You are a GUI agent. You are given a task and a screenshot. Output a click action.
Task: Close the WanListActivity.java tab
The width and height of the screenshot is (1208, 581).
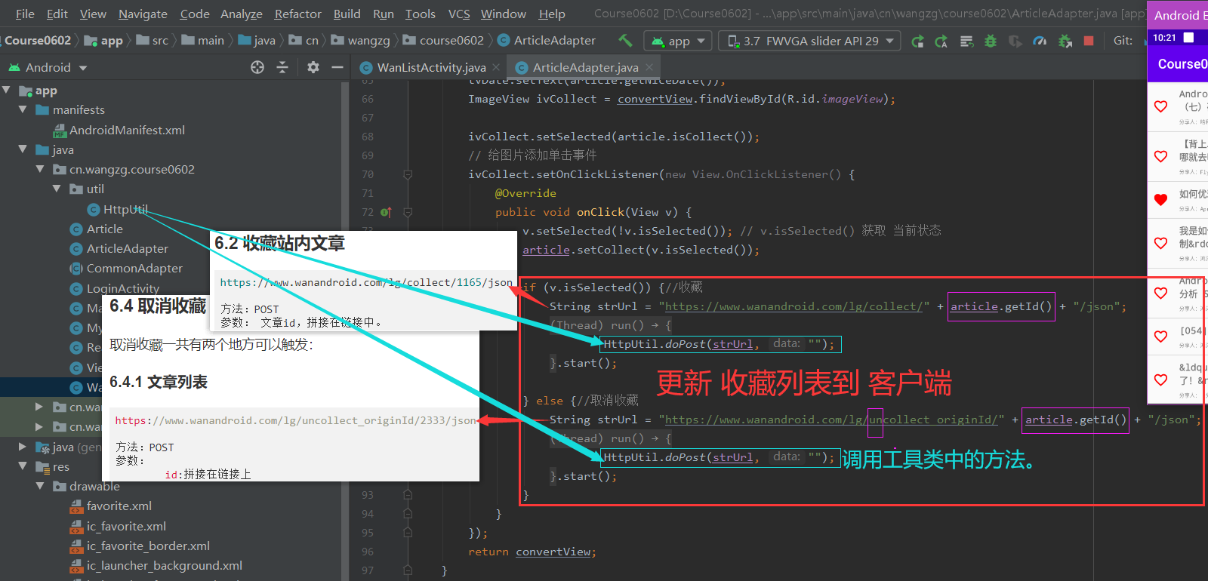(x=496, y=67)
